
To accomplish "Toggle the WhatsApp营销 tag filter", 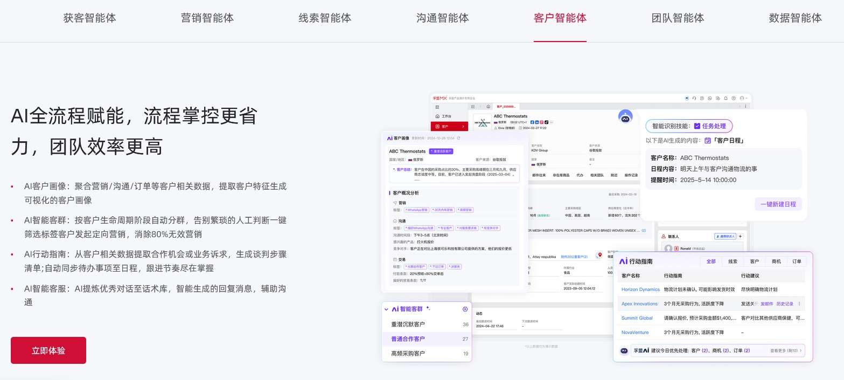I will [x=416, y=210].
